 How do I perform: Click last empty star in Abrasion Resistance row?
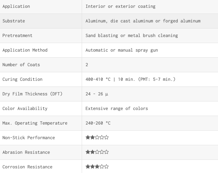coord(106,152)
